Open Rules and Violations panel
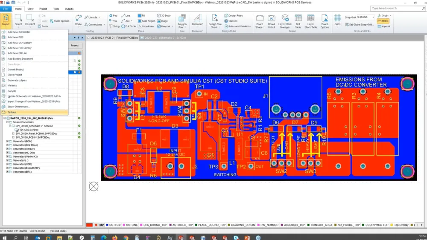 point(237,26)
